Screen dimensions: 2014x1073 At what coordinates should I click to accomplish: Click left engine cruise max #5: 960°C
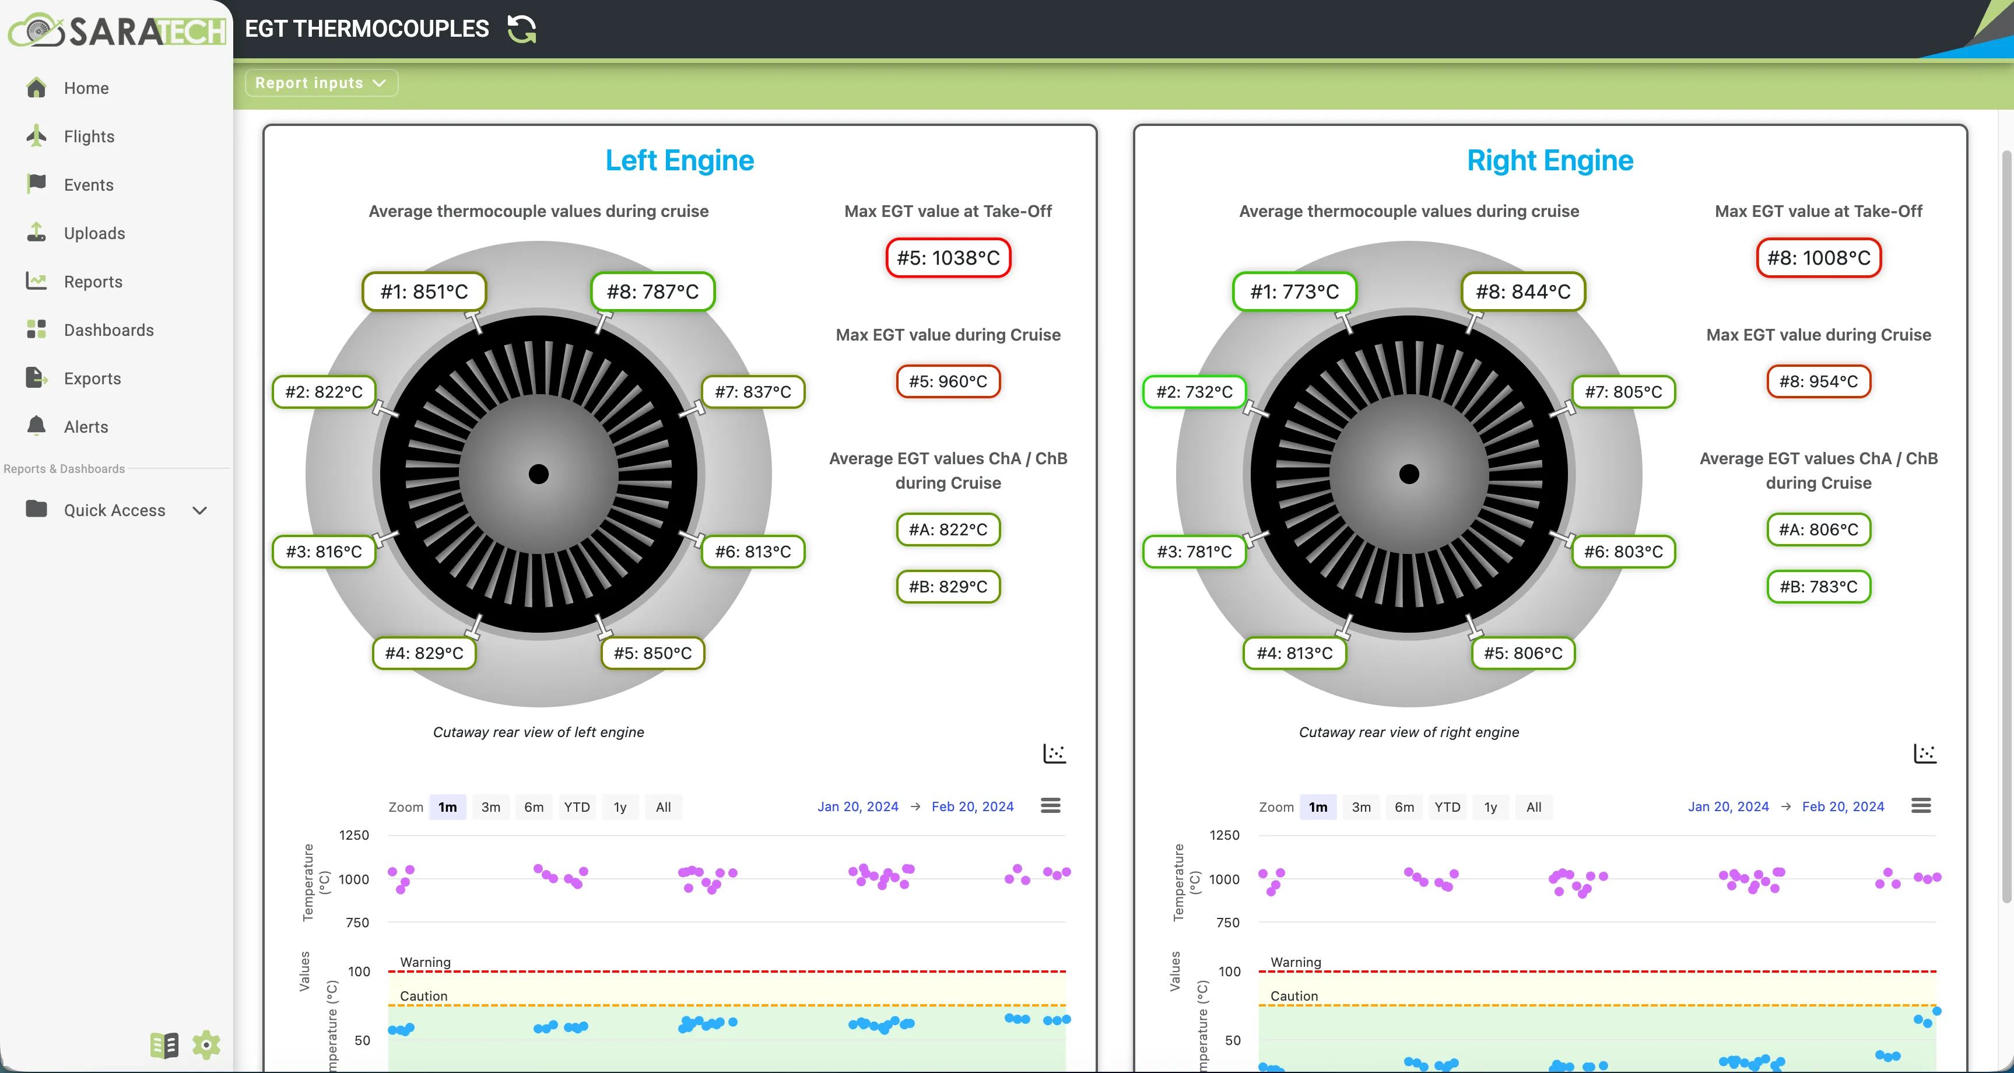point(948,381)
